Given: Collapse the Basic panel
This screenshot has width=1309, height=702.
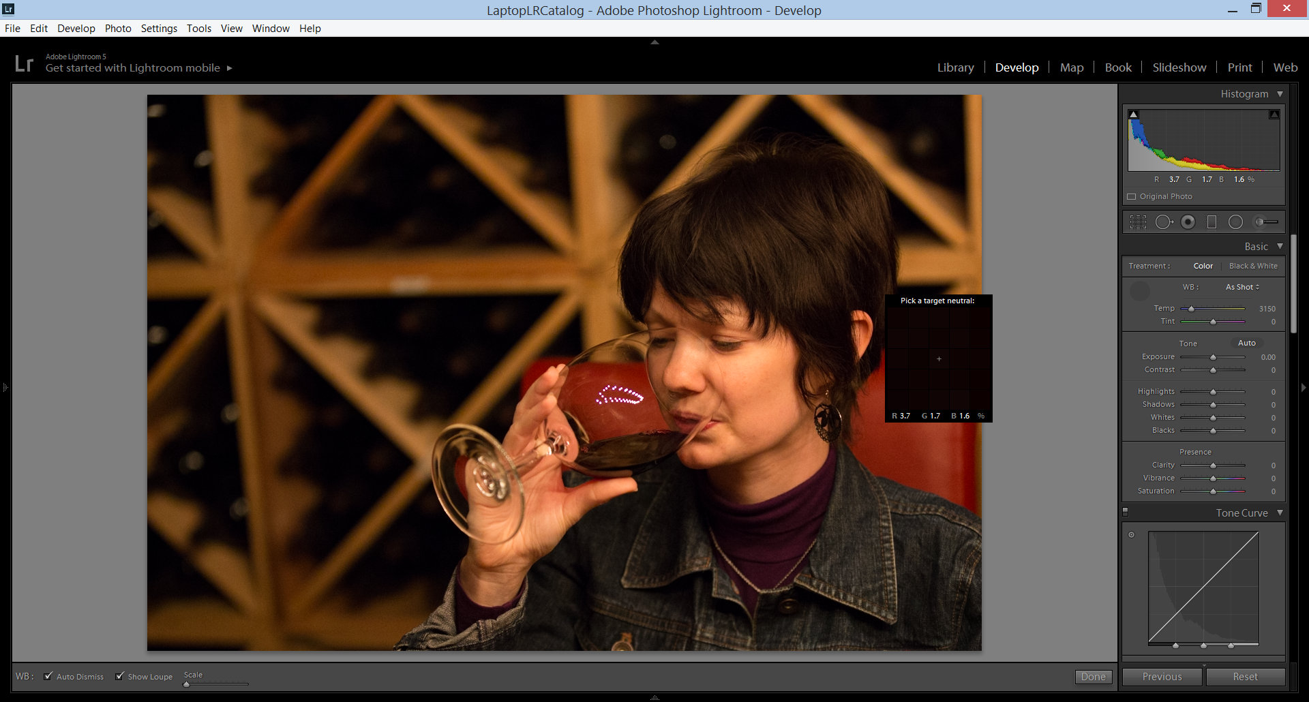Looking at the screenshot, I should pos(1280,246).
